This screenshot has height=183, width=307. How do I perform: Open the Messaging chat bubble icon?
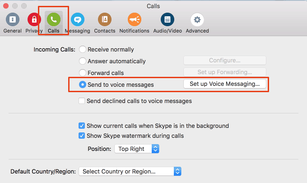pyautogui.click(x=78, y=19)
